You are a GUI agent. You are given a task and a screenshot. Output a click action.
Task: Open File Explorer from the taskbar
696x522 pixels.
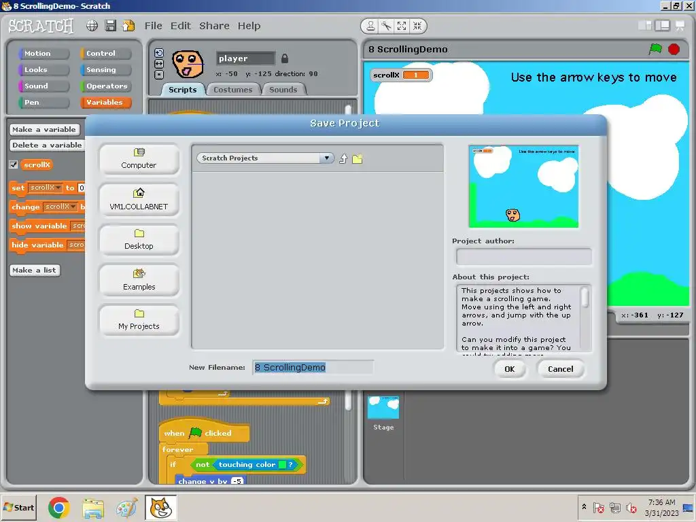(93, 508)
